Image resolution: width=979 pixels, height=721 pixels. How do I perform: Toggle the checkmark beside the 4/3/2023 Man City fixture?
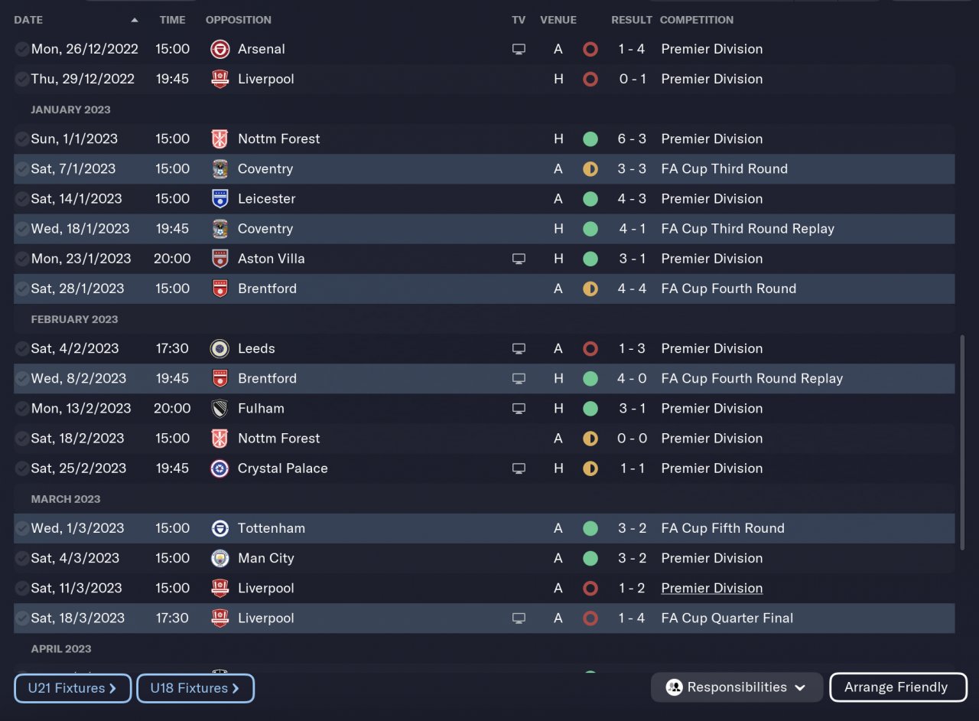click(22, 558)
